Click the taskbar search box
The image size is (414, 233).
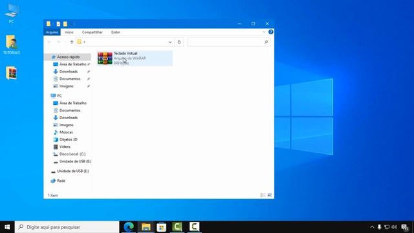[67, 227]
